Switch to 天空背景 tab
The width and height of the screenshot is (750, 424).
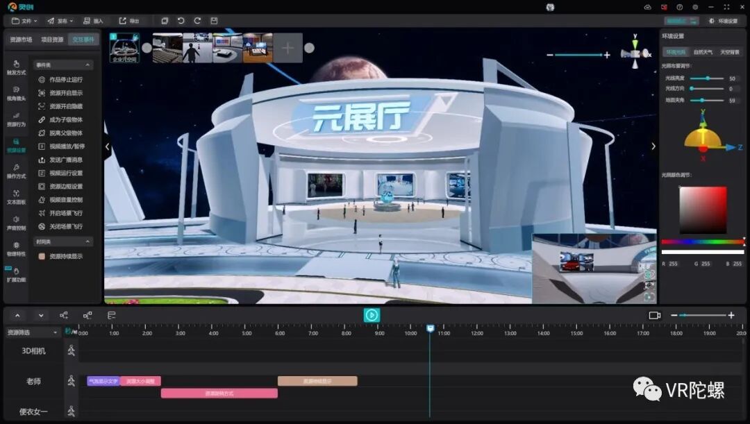tap(729, 52)
